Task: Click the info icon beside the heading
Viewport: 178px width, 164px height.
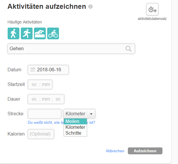Action: [x=91, y=6]
